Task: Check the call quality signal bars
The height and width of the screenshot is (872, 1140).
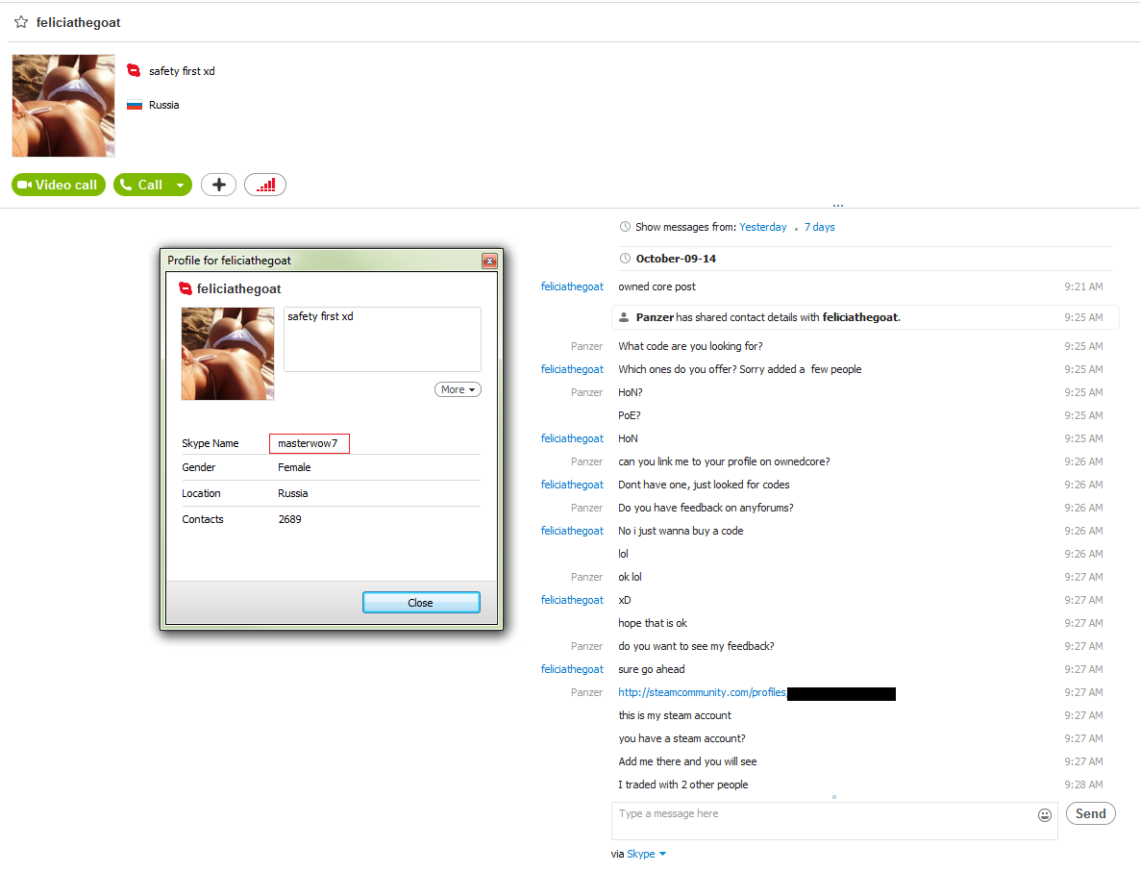Action: click(x=265, y=185)
